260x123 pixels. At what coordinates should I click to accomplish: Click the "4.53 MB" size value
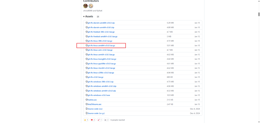[170, 91]
